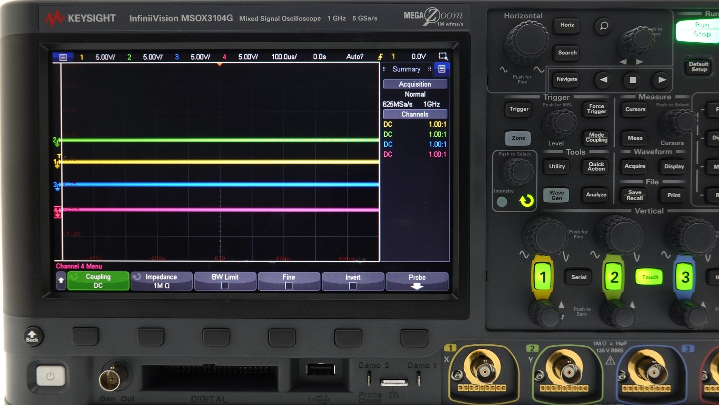Click the trigger position marker at top of graticule
Image resolution: width=719 pixels, height=405 pixels.
pyautogui.click(x=219, y=65)
